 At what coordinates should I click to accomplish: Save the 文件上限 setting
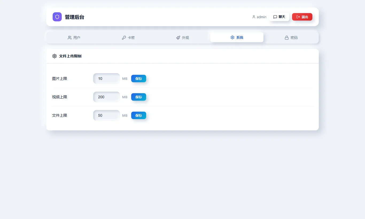coord(139,115)
